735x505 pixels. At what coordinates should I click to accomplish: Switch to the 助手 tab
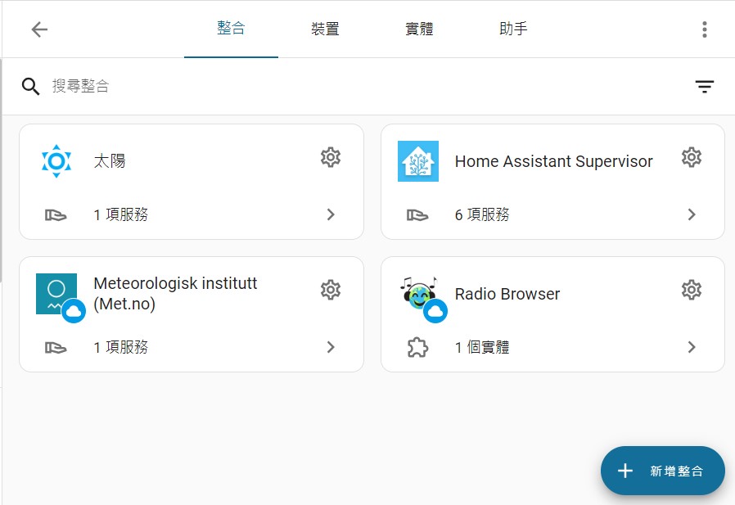513,29
